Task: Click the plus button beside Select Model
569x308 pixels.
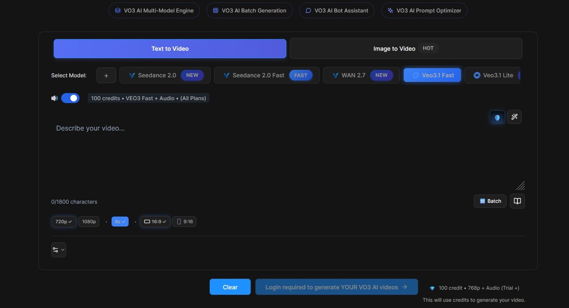Action: 106,75
